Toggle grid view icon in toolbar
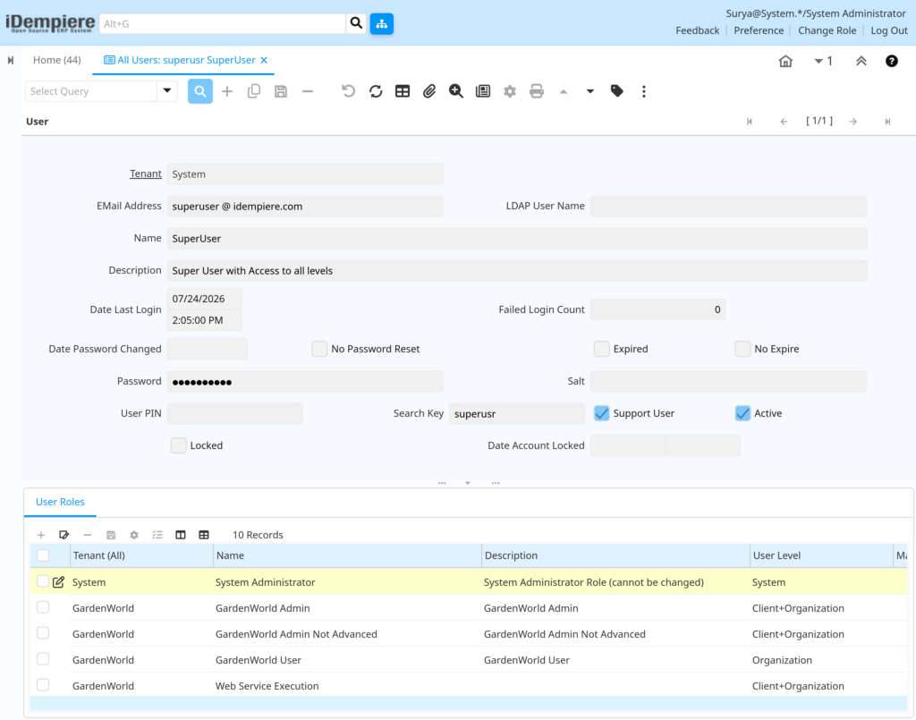The height and width of the screenshot is (720, 916). [403, 91]
